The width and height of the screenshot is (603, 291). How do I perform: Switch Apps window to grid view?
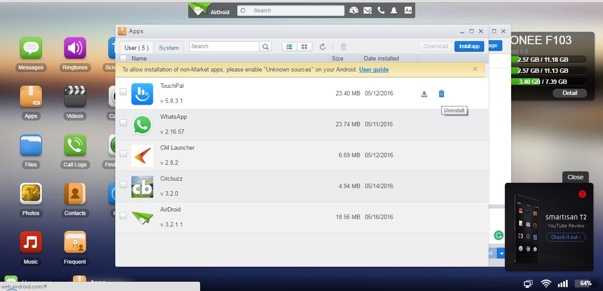click(x=304, y=46)
